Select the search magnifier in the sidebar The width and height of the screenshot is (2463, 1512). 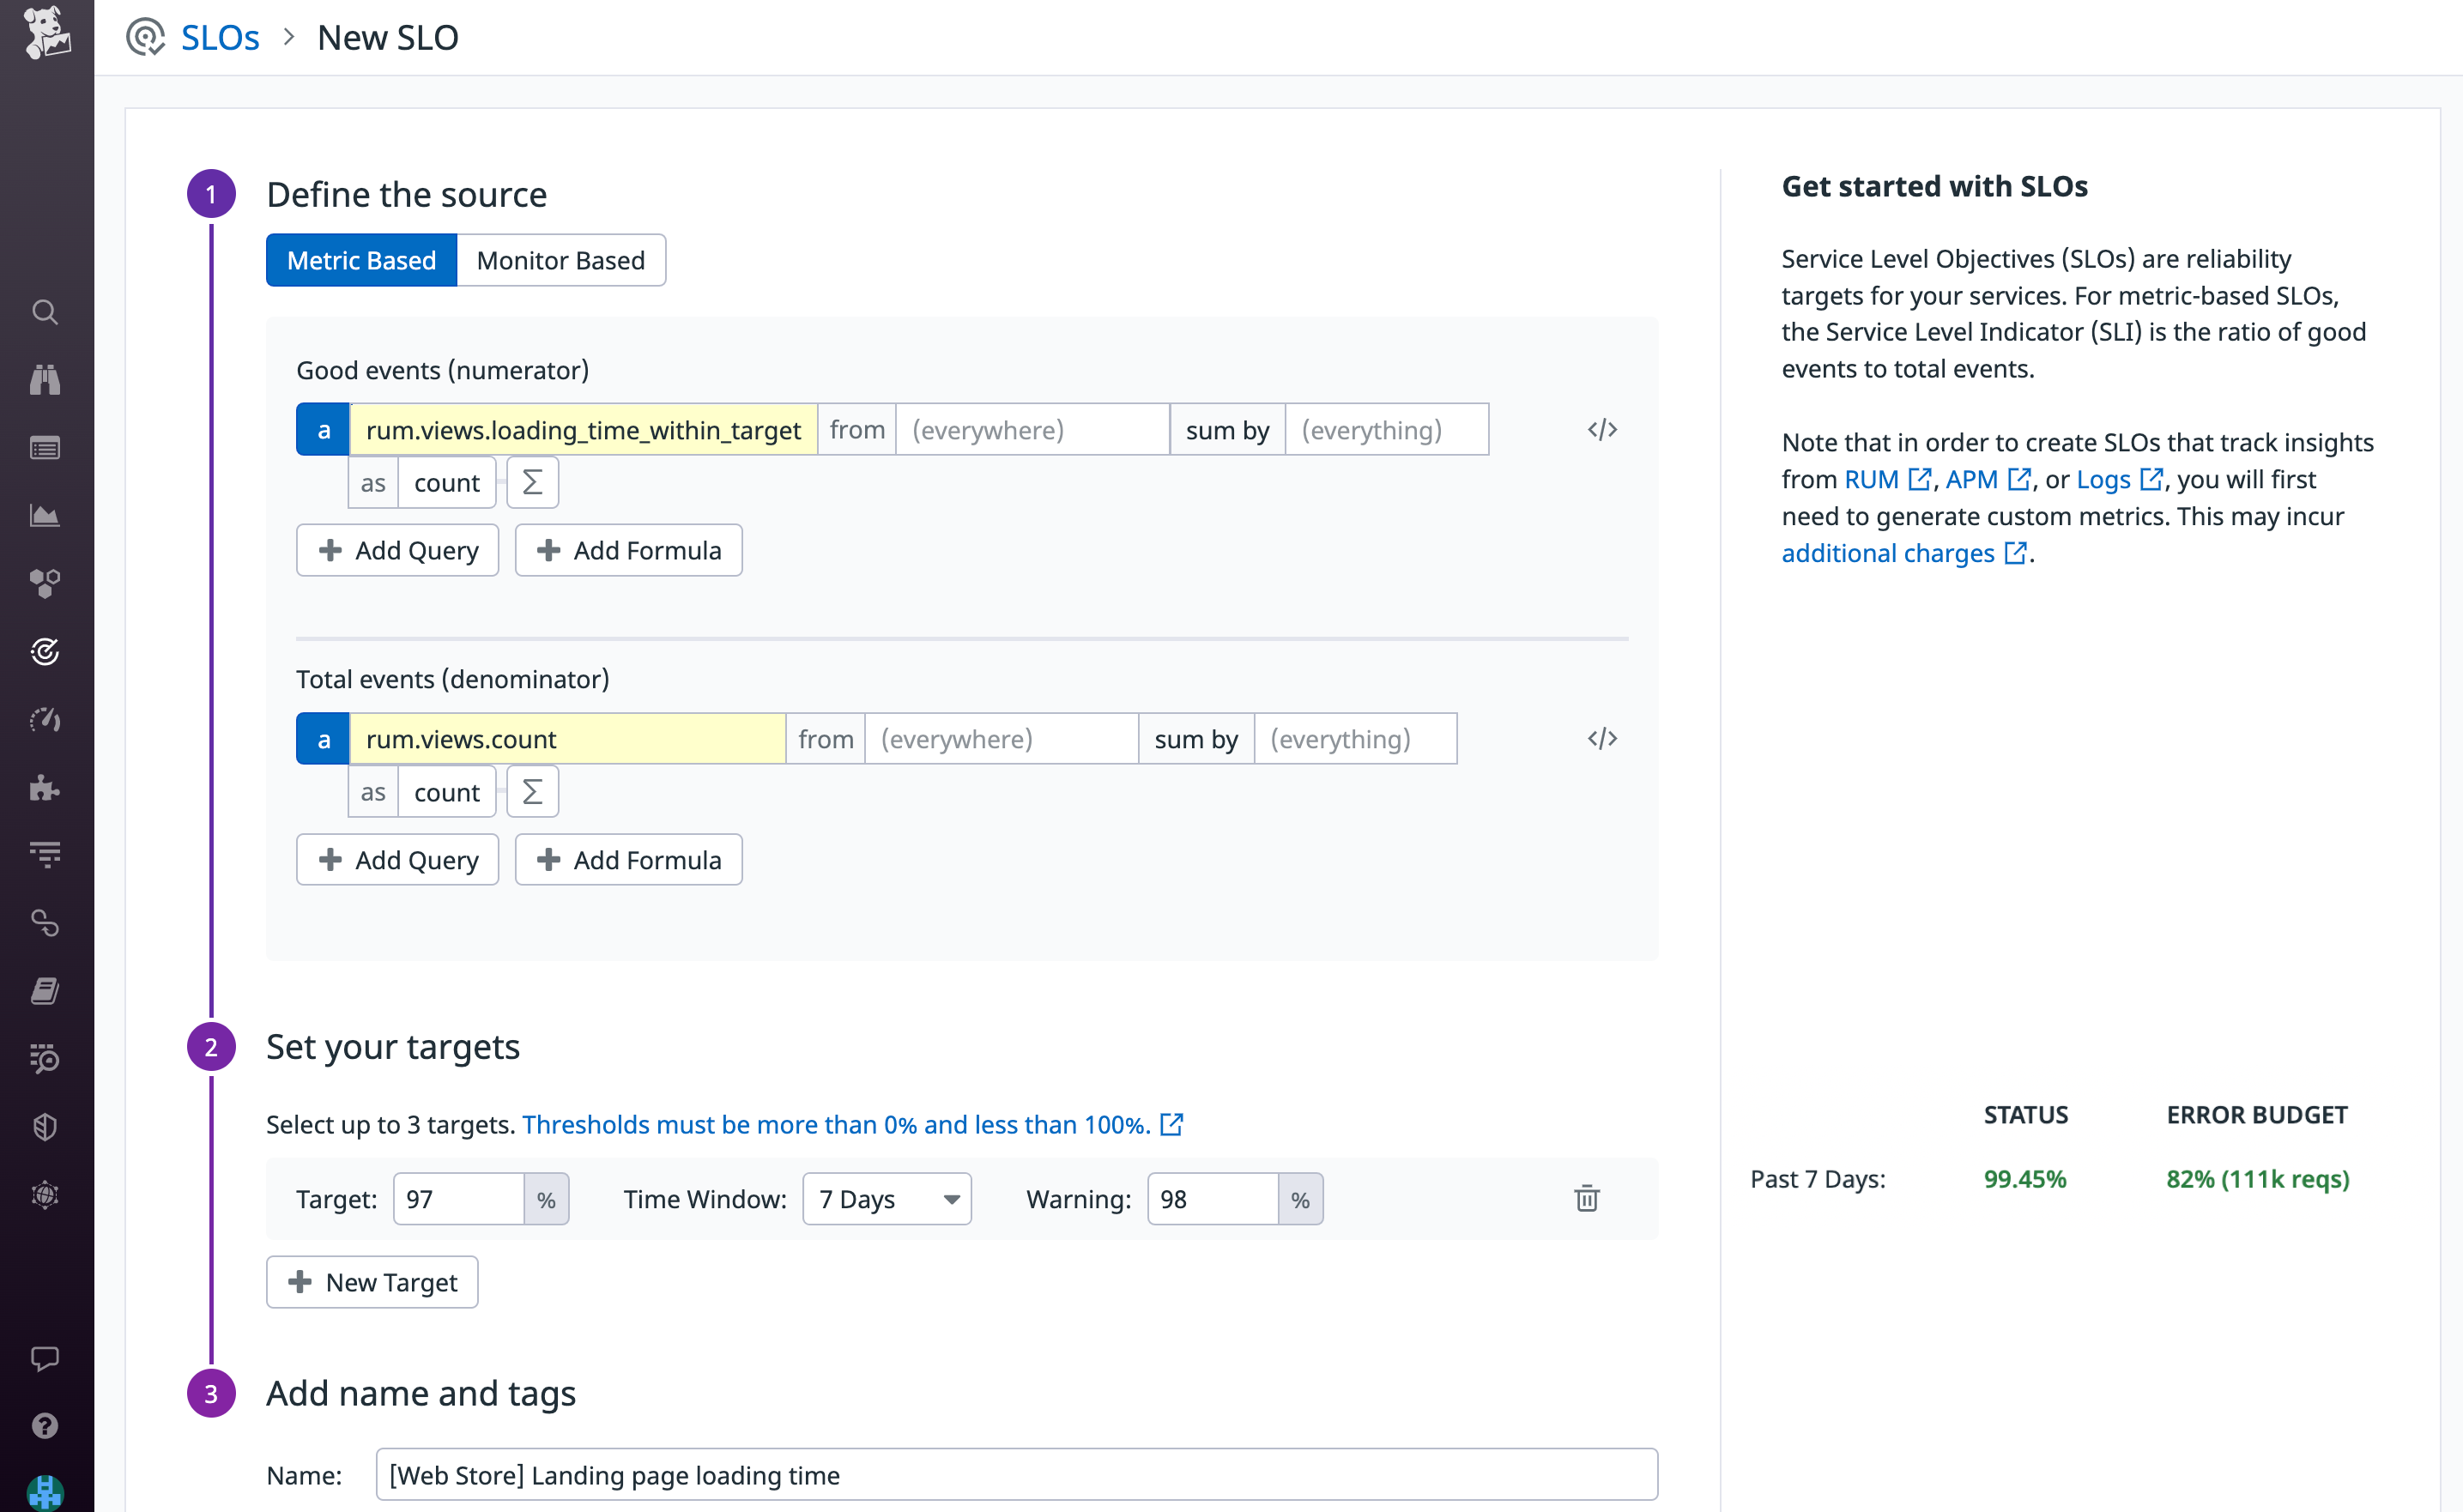pyautogui.click(x=45, y=312)
